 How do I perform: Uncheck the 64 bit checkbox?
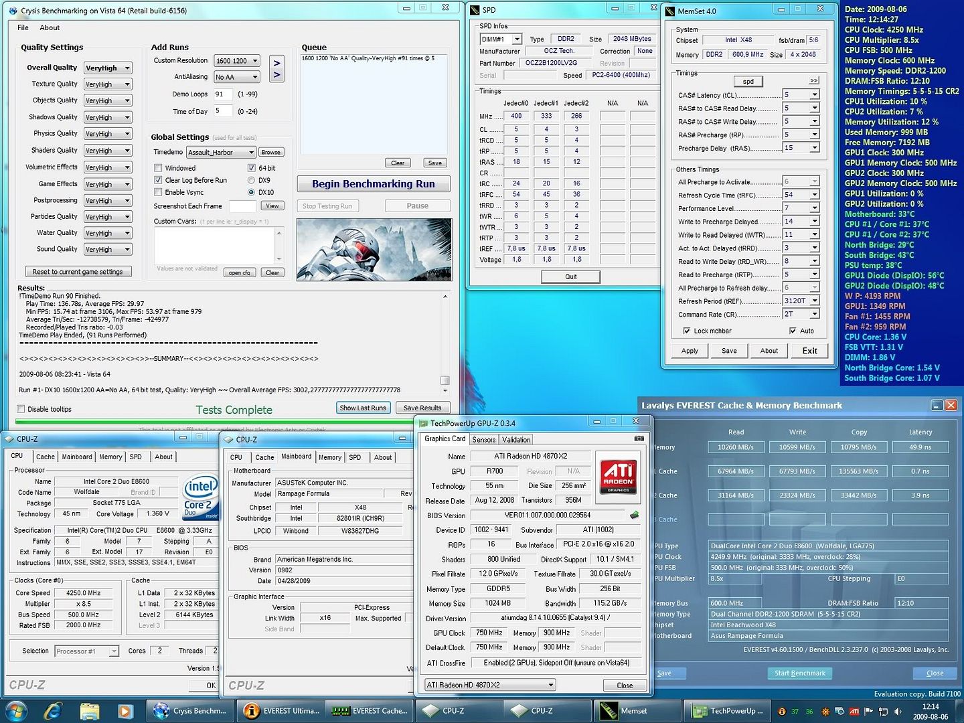click(252, 168)
